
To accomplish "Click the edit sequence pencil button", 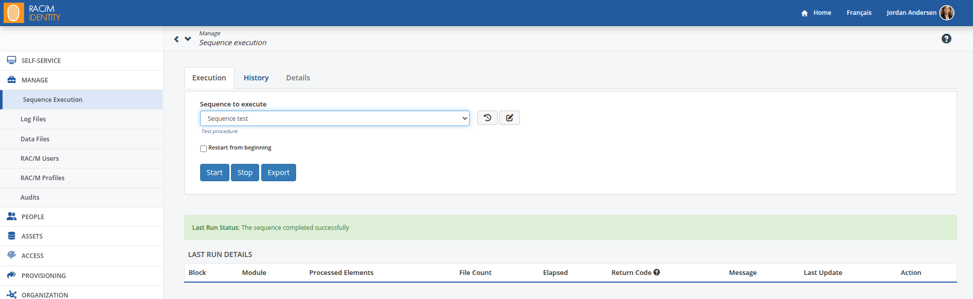I will (x=510, y=118).
